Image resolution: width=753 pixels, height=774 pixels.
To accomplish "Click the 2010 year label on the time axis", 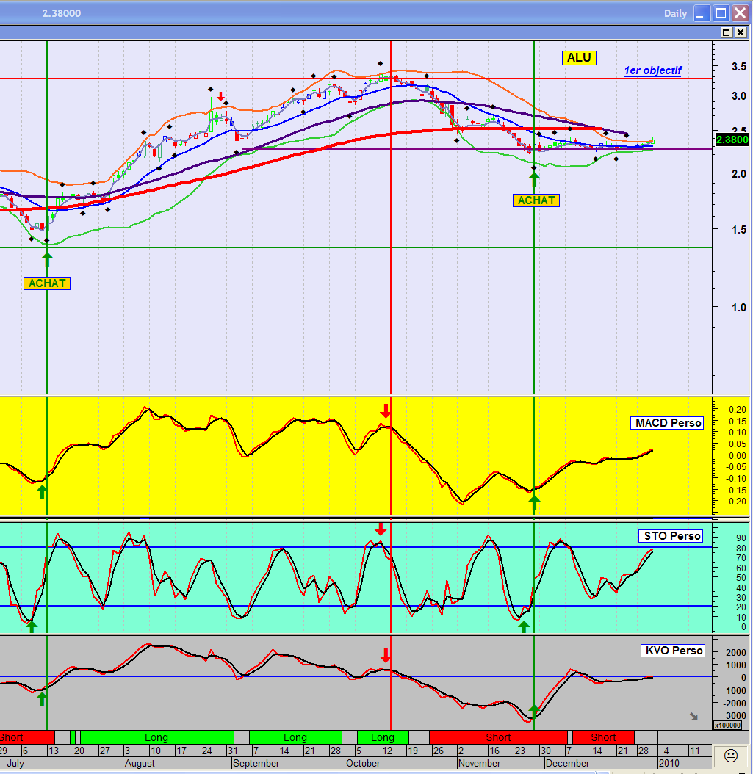I will (x=669, y=763).
